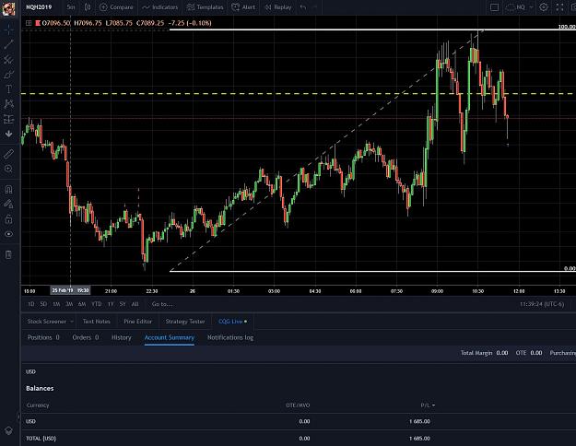Click the Currency column header
The image size is (576, 446).
(38, 405)
